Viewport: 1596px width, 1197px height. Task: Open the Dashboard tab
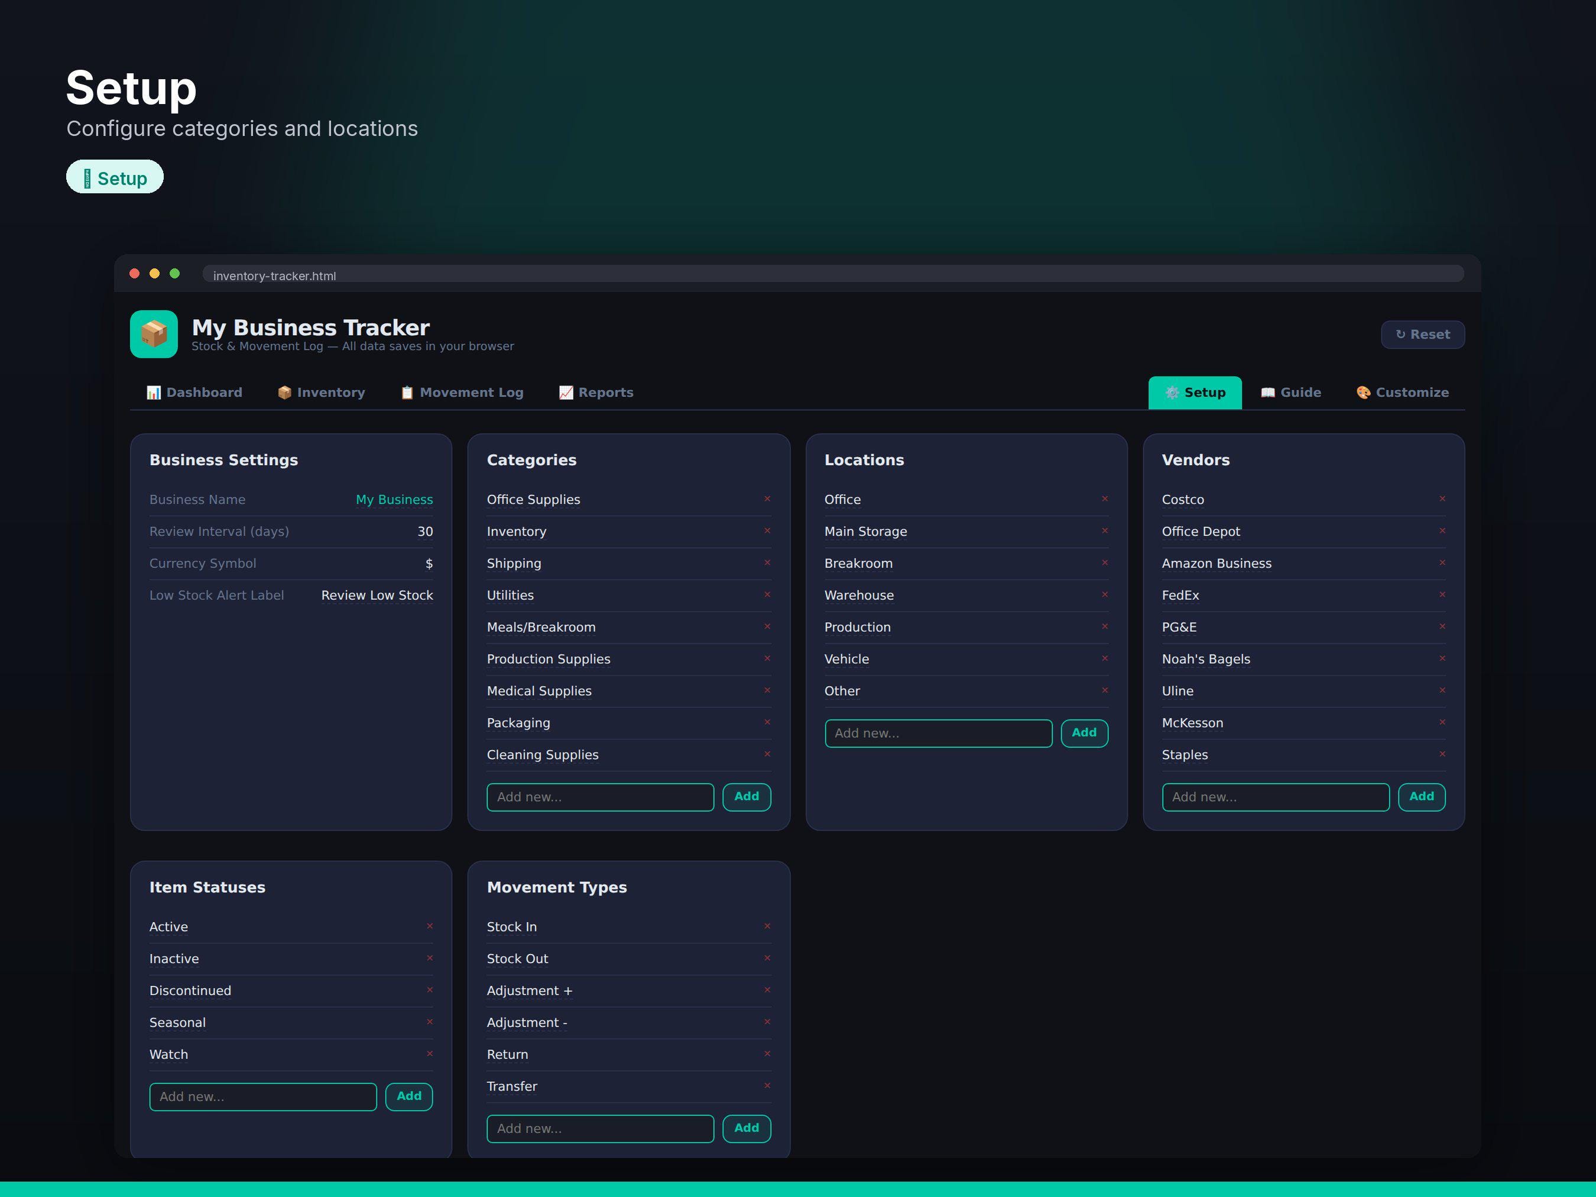[194, 392]
